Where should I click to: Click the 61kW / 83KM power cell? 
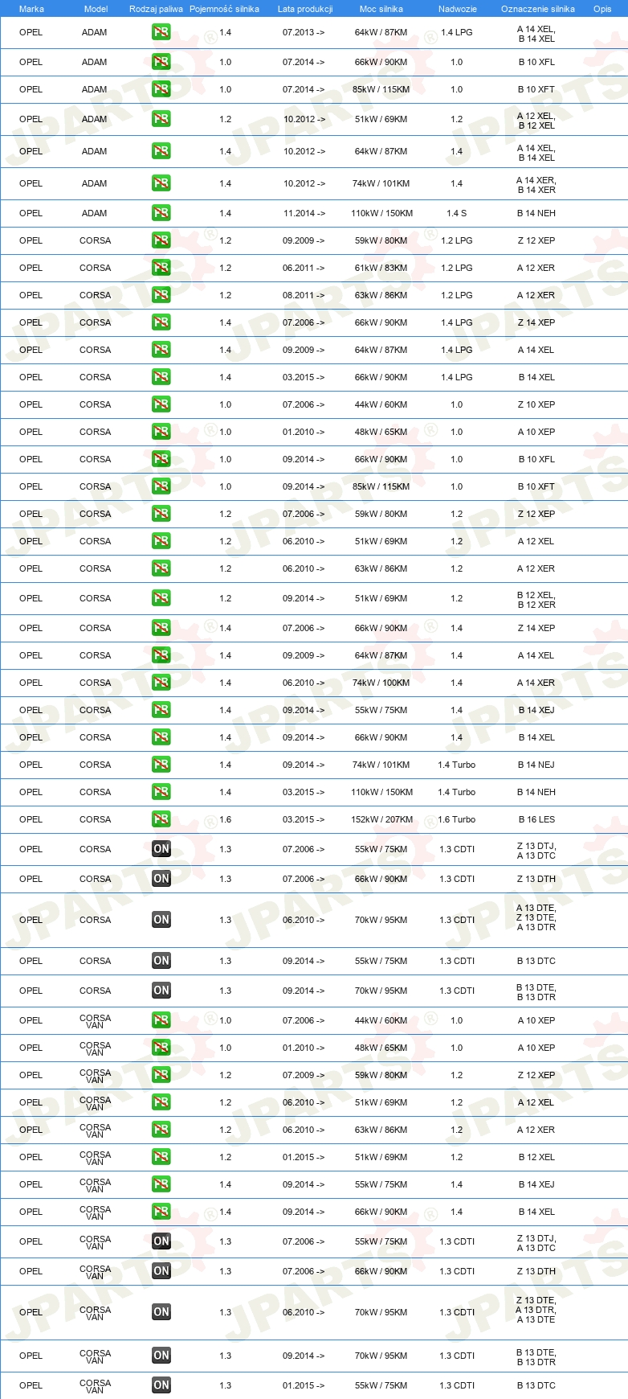381,268
